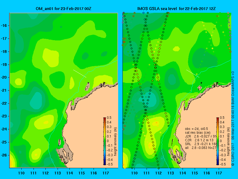
Task: Click longitude 112 under the OM_an01 map
Action: point(45,173)
